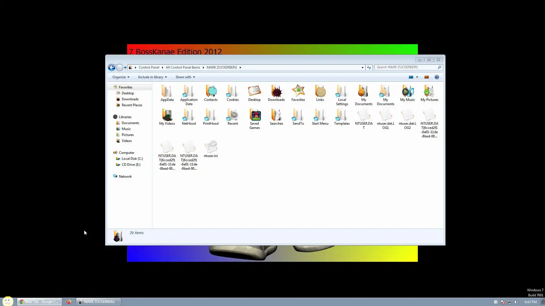
Task: Select Local Disk (C:) in navigation pane
Action: pyautogui.click(x=132, y=159)
